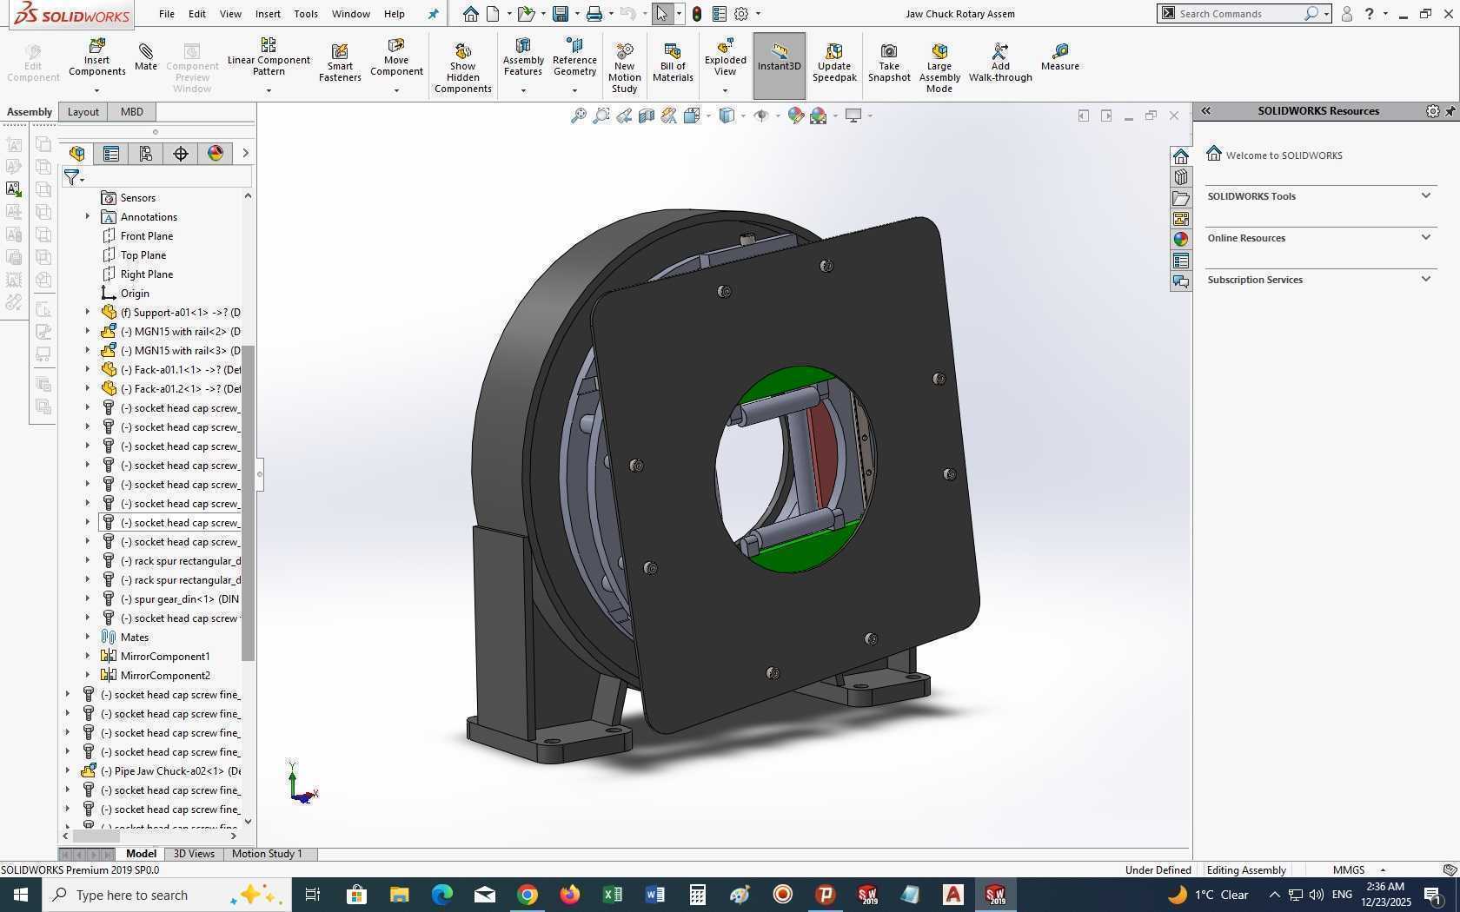Viewport: 1460px width, 912px height.
Task: Click the Section View icon
Action: (647, 116)
